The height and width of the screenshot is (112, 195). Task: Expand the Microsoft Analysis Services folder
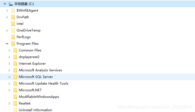tap(9, 70)
